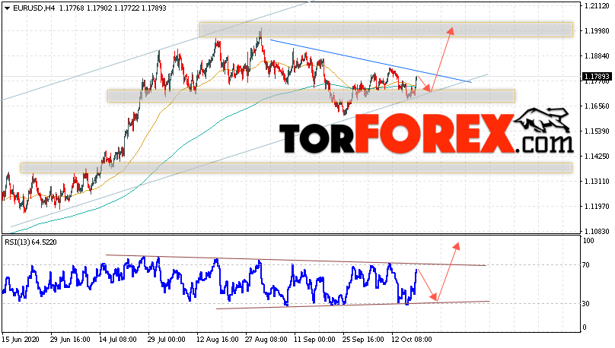Click the 15 Jun 2020 date marker

pos(21,340)
